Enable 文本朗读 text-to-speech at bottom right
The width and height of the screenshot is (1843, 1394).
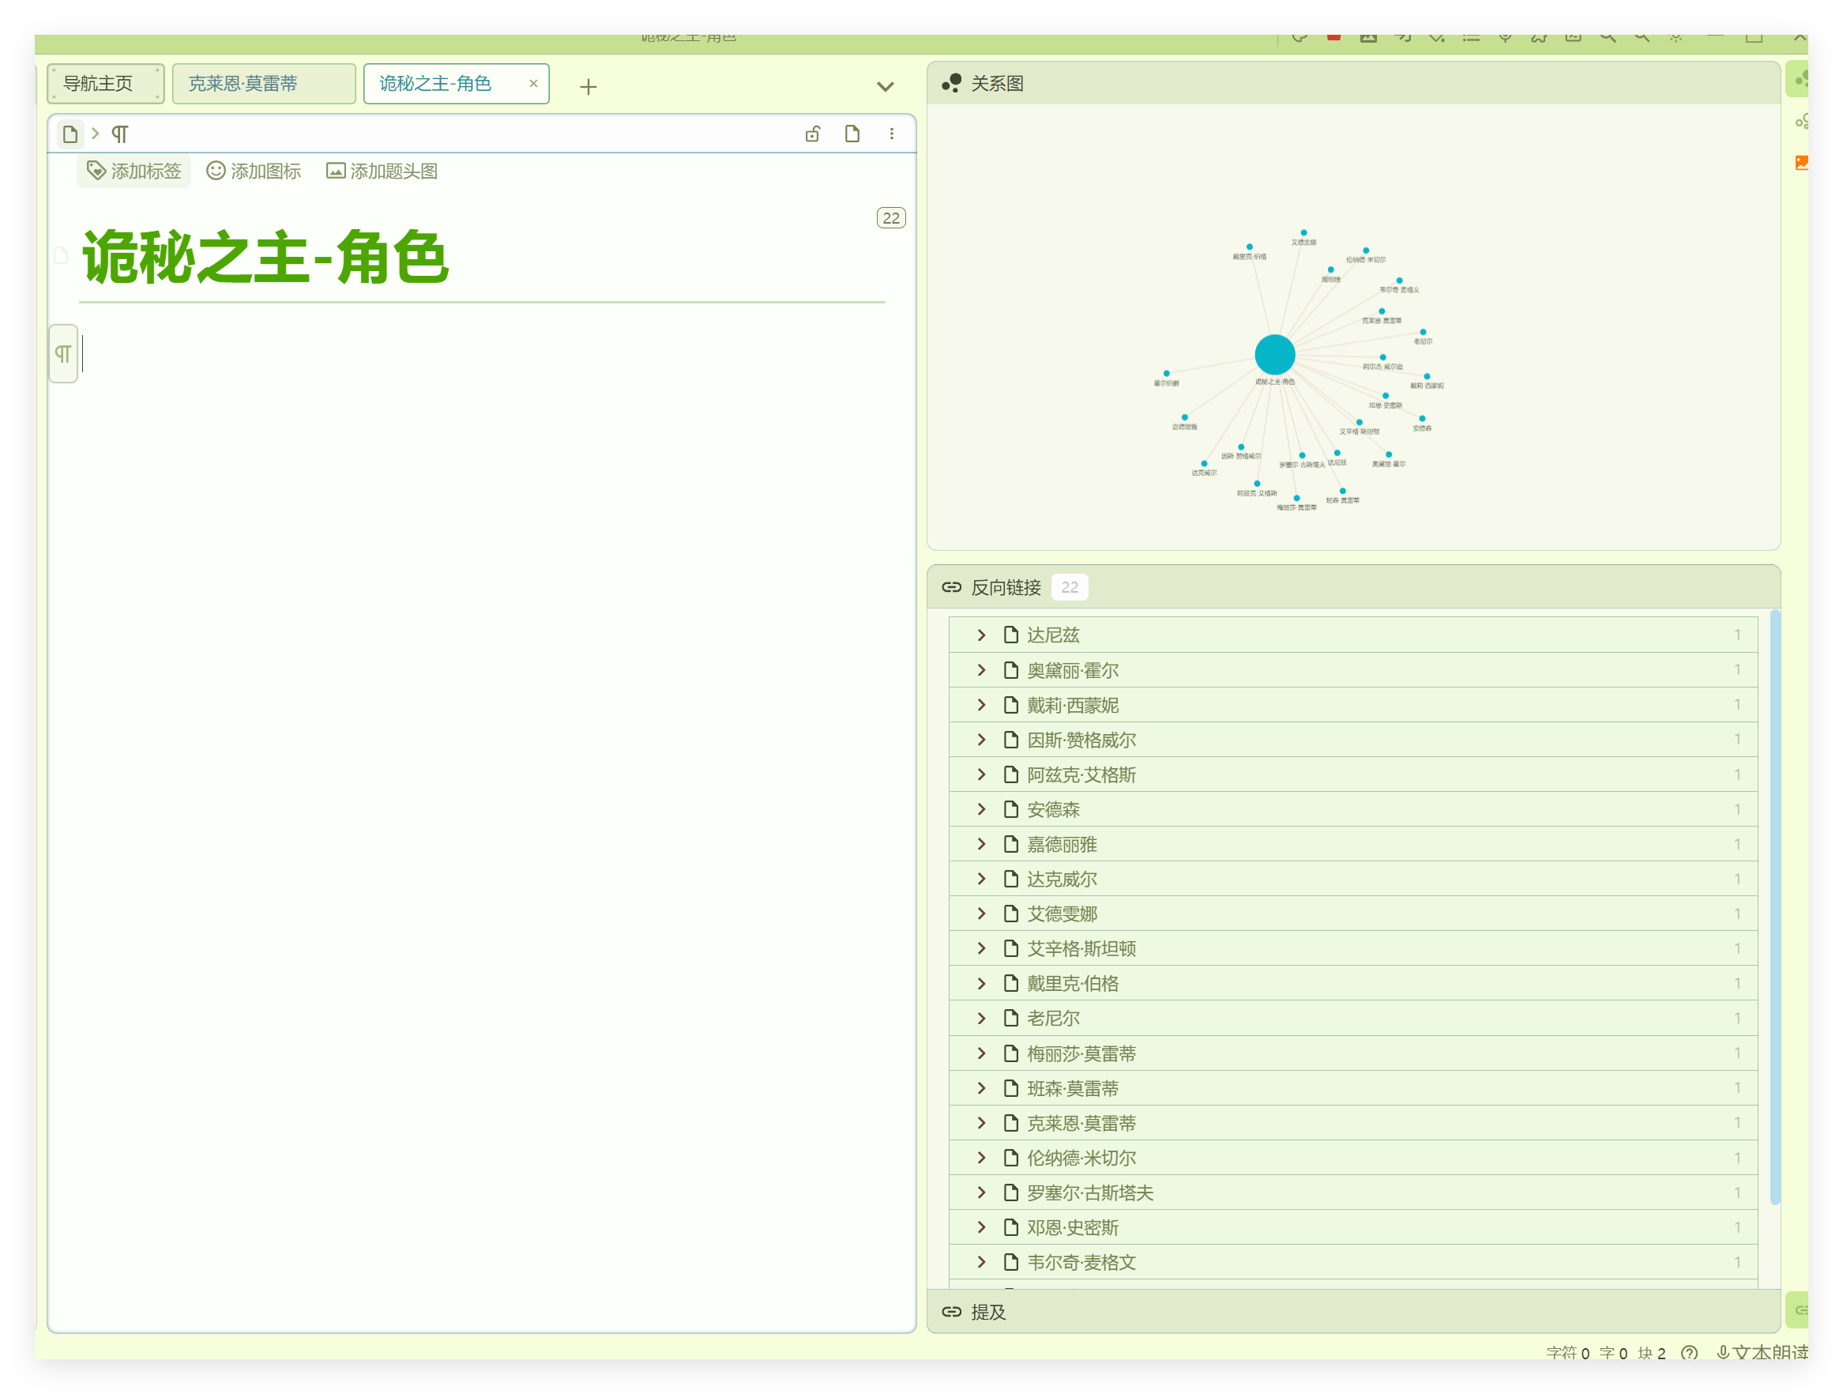pos(1758,1352)
